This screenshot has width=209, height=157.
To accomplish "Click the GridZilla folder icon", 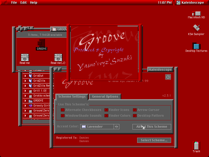I will pyautogui.click(x=31, y=81).
